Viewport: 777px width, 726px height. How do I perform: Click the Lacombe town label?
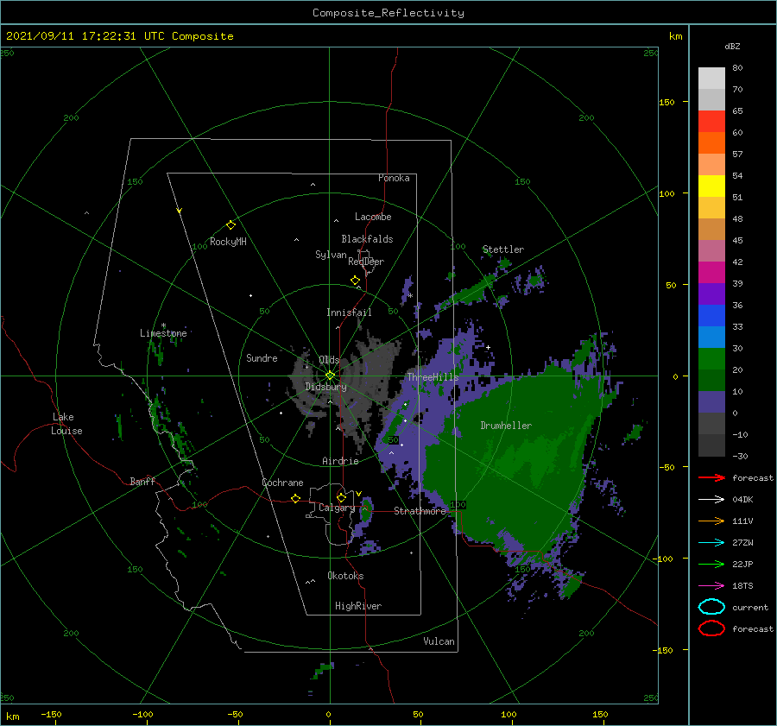click(373, 217)
